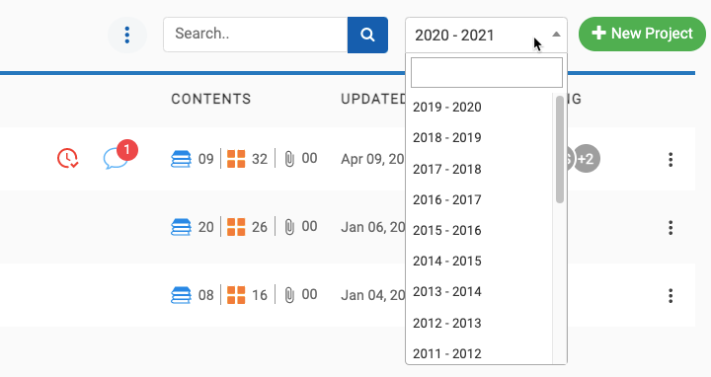The width and height of the screenshot is (711, 377).
Task: Click the blue search magnifier button
Action: 367,35
